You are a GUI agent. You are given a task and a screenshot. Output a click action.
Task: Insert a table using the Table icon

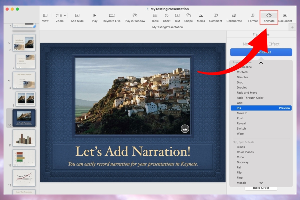(x=155, y=15)
